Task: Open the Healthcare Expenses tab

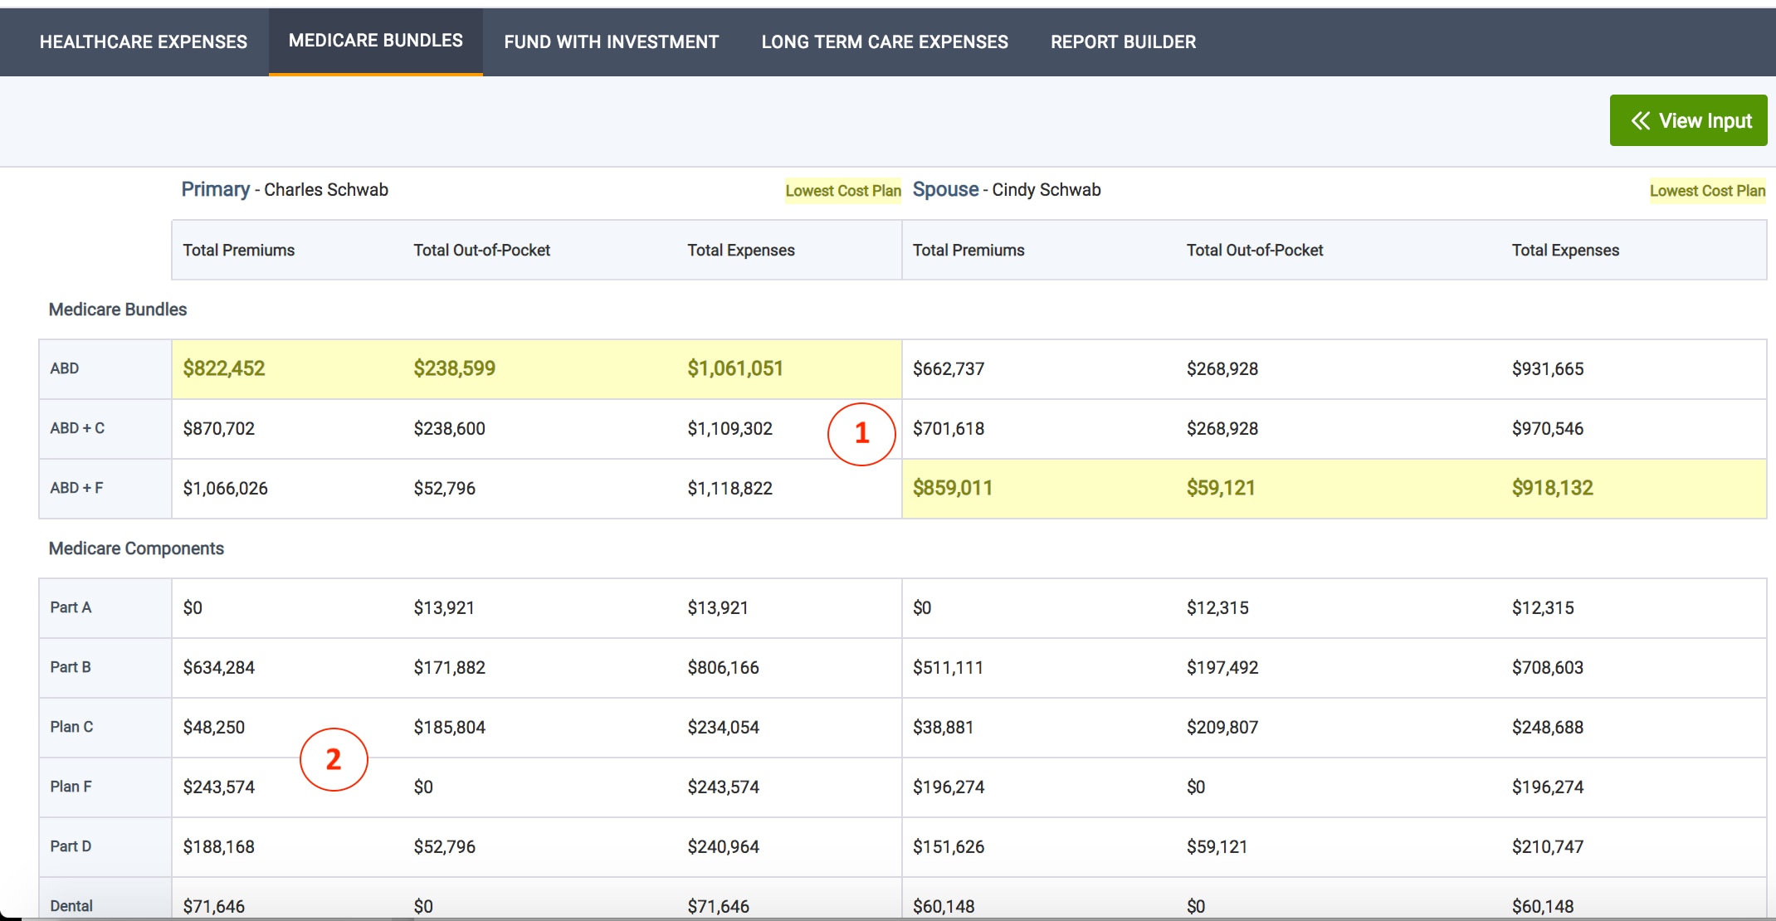Action: point(144,41)
